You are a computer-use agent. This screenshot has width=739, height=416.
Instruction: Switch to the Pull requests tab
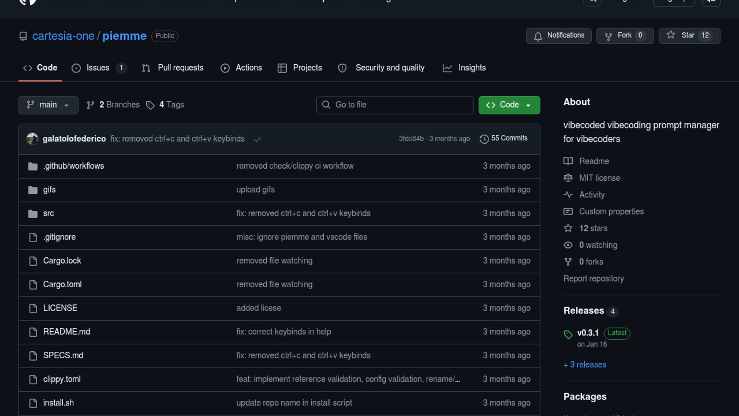pyautogui.click(x=180, y=68)
